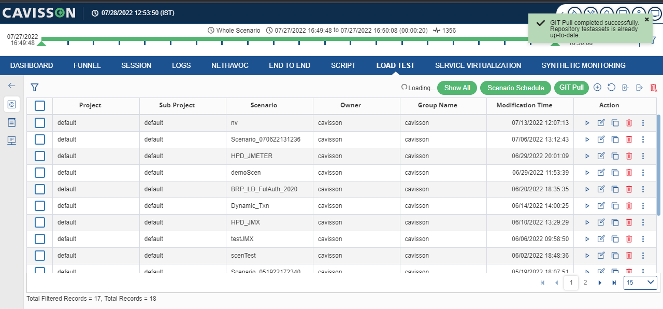Open the scenario icon in left sidebar
Viewport: 663px width, 309px height.
coord(12,104)
